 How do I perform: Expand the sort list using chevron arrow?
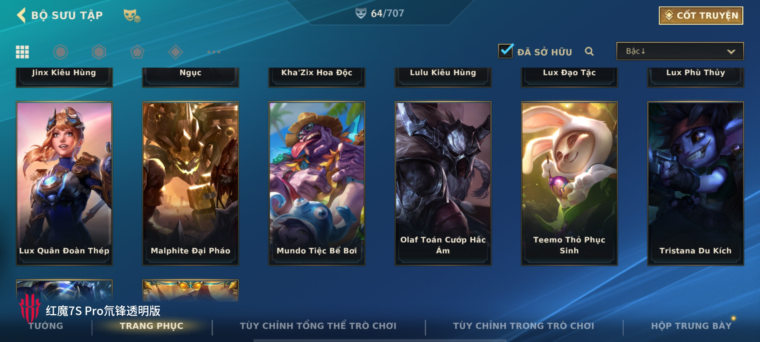coord(731,52)
